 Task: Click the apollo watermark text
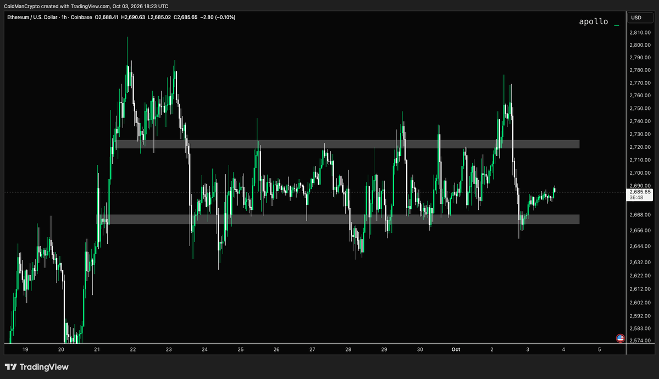tap(594, 21)
